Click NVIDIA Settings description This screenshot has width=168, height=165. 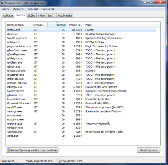click(x=95, y=42)
